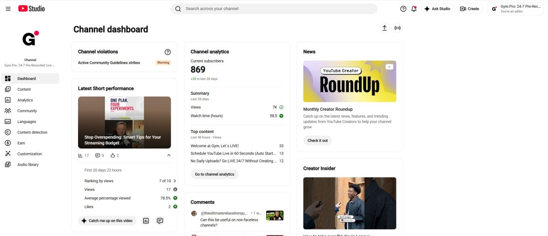Open Customization in the sidebar
This screenshot has height=236, width=548.
[x=30, y=154]
